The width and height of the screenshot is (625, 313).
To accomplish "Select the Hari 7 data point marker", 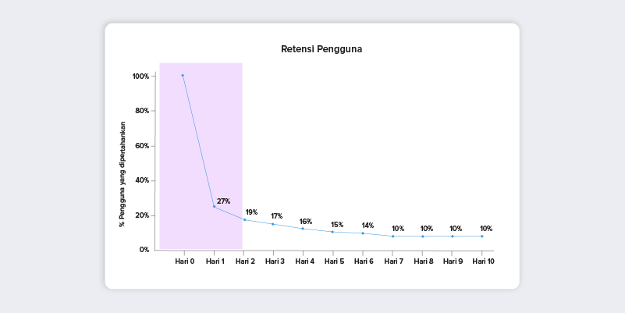I will tap(392, 237).
